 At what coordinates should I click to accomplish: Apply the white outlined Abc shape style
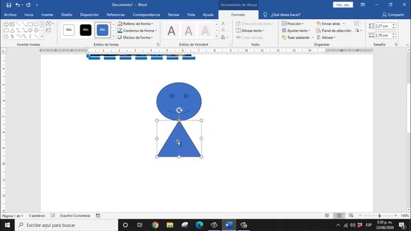(x=69, y=30)
